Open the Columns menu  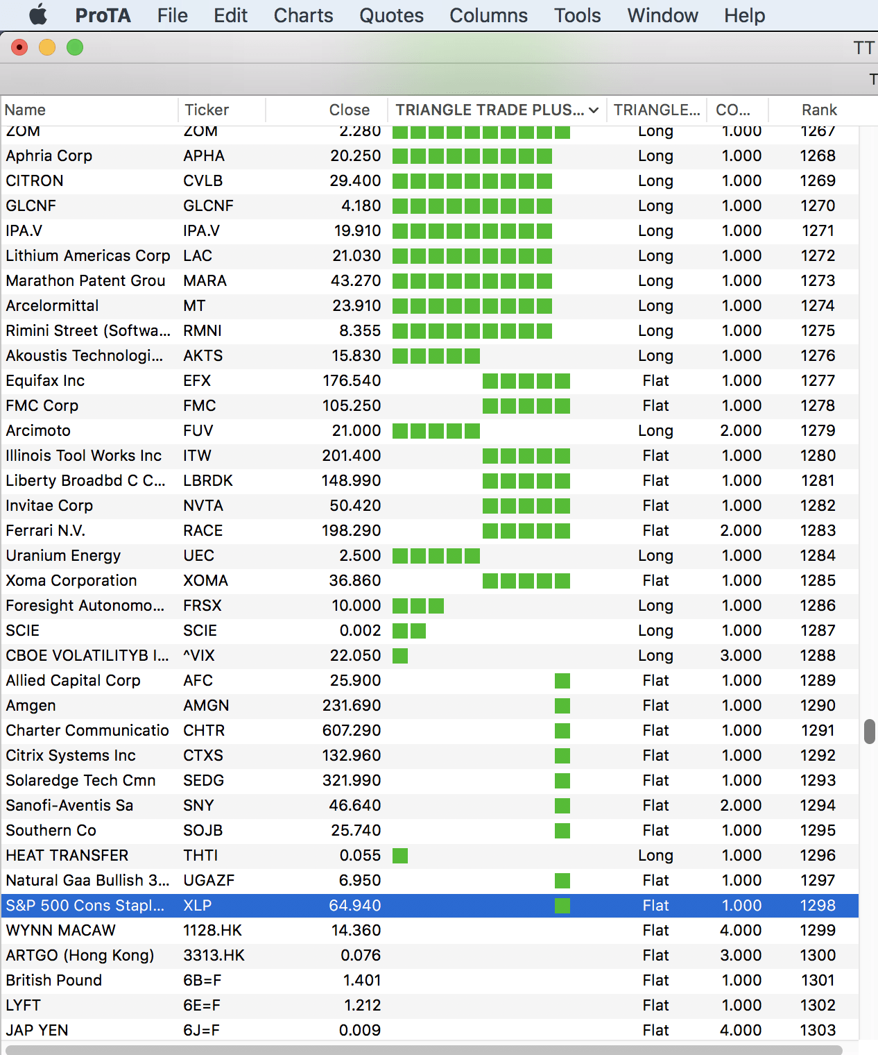(488, 15)
